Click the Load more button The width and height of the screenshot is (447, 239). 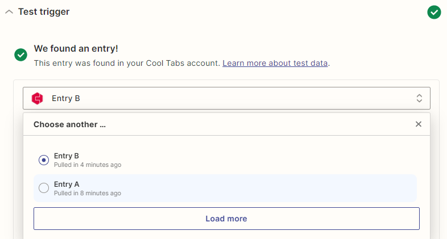[x=226, y=219]
